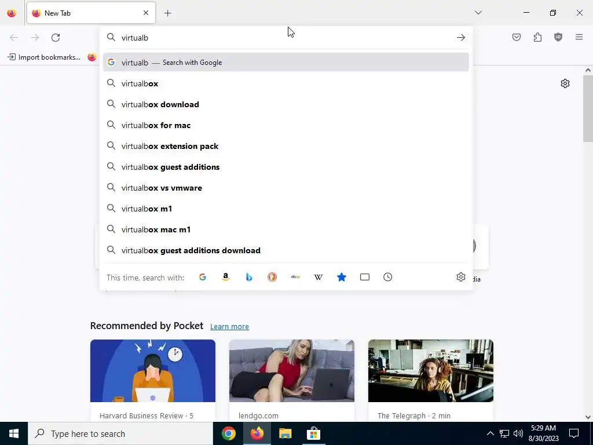Launch Google Chrome from the taskbar
The image size is (593, 445).
[228, 433]
